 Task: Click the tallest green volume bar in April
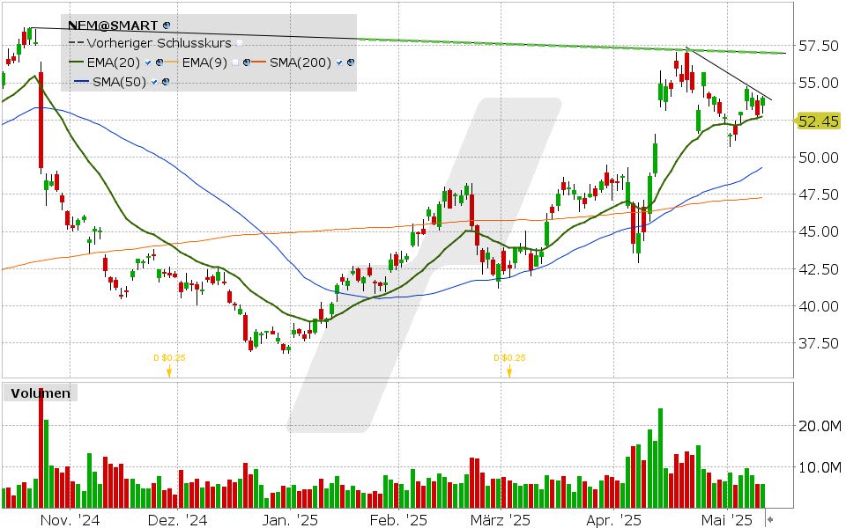[660, 458]
